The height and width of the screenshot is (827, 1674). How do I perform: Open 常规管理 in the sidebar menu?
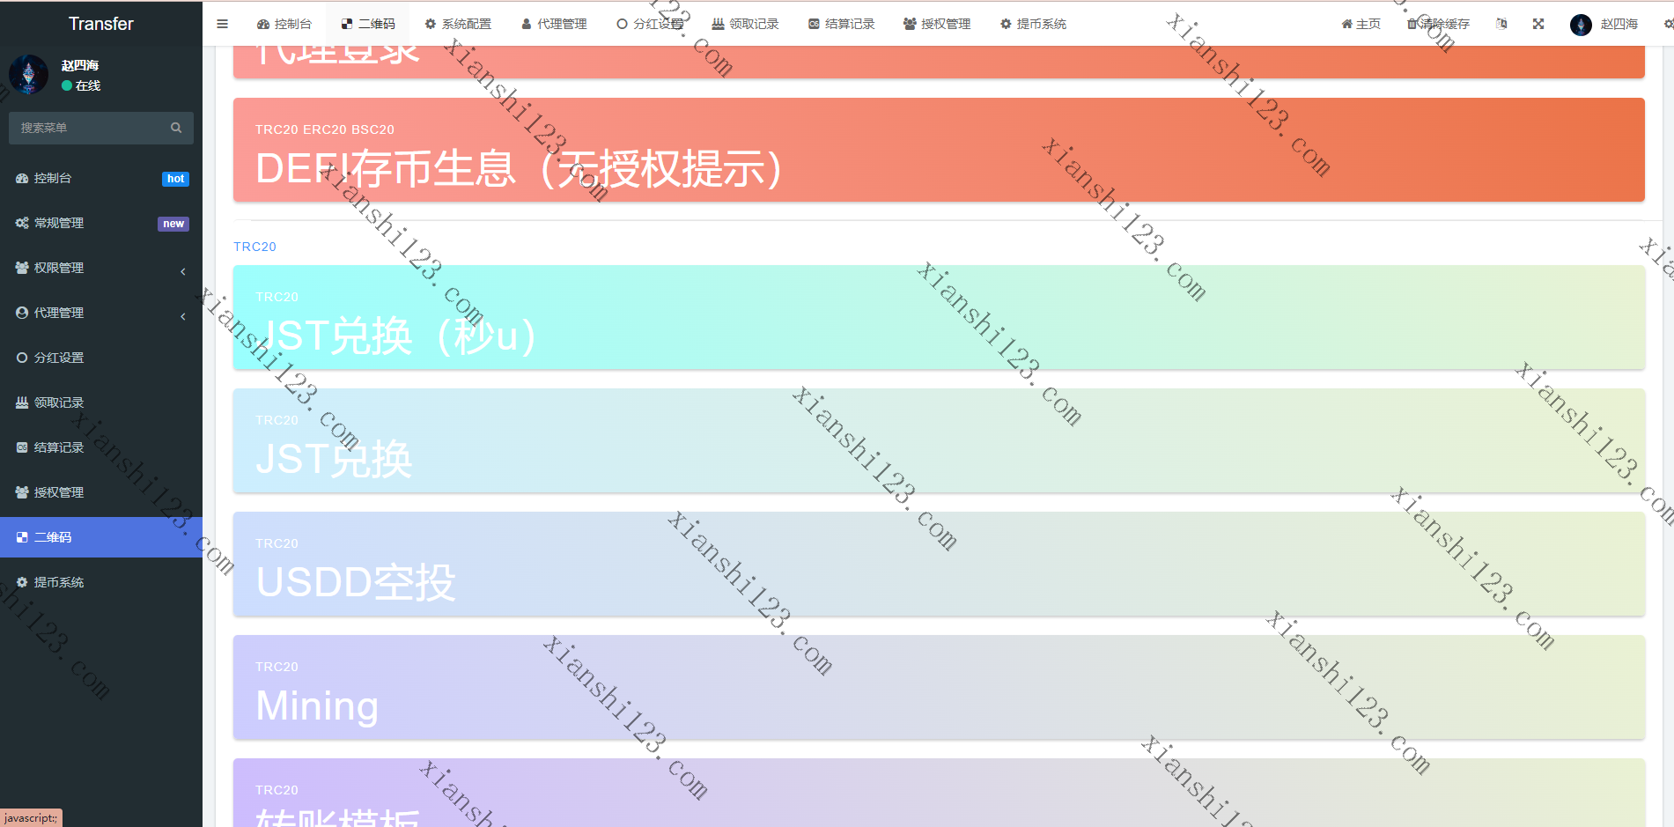101,223
